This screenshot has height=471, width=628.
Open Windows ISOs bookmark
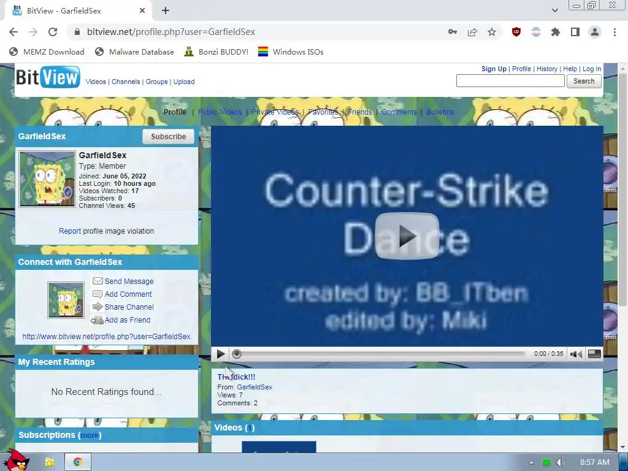point(291,52)
